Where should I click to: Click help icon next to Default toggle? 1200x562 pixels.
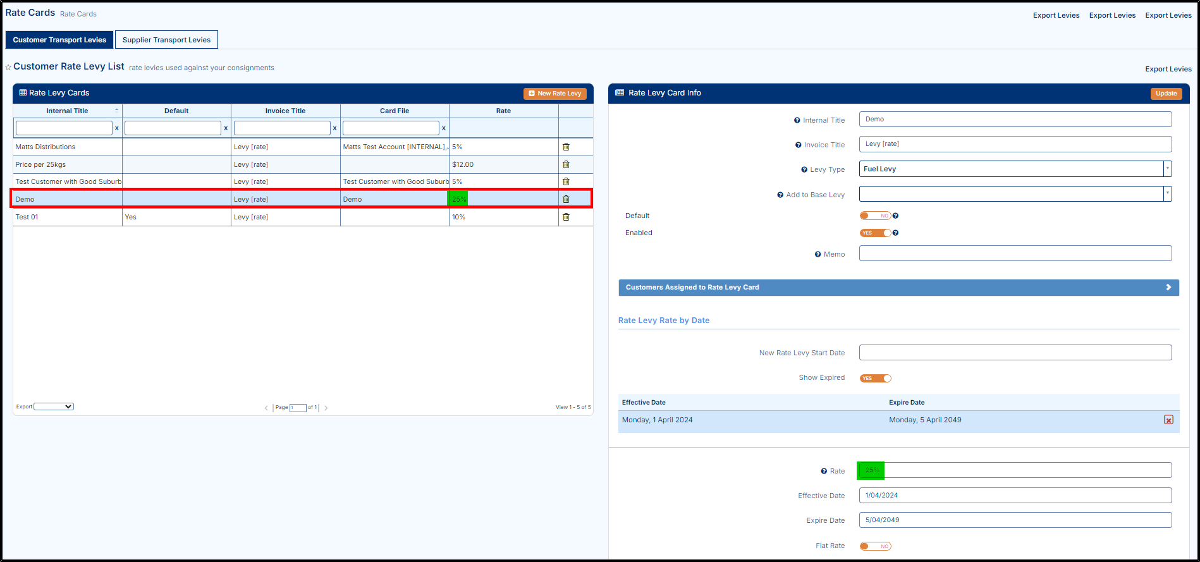pyautogui.click(x=895, y=216)
